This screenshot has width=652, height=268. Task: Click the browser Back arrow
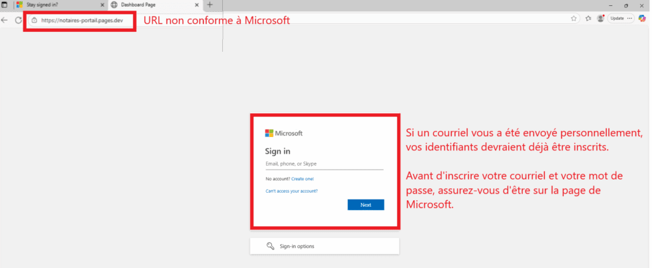5,20
